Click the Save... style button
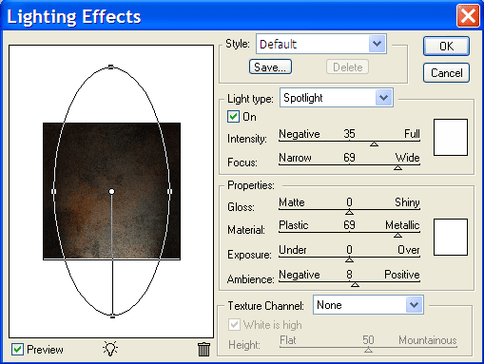This screenshot has width=484, height=364. click(x=270, y=67)
